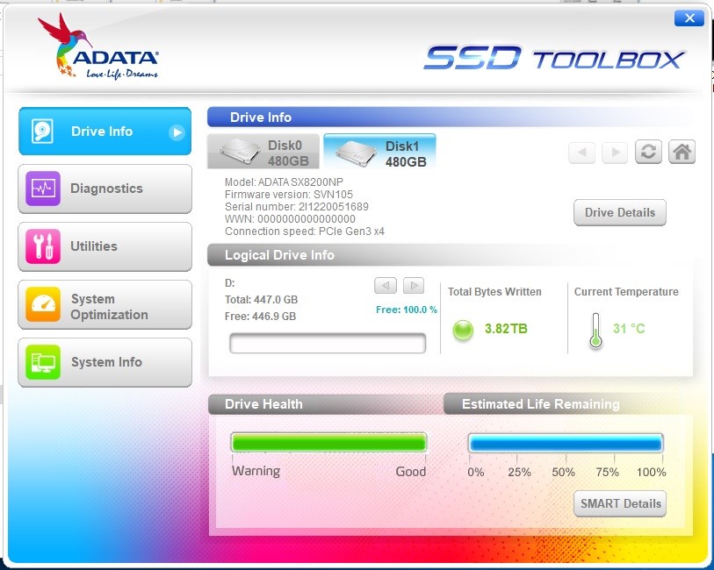This screenshot has height=570, width=714.
Task: Refresh the drive list
Action: [648, 152]
